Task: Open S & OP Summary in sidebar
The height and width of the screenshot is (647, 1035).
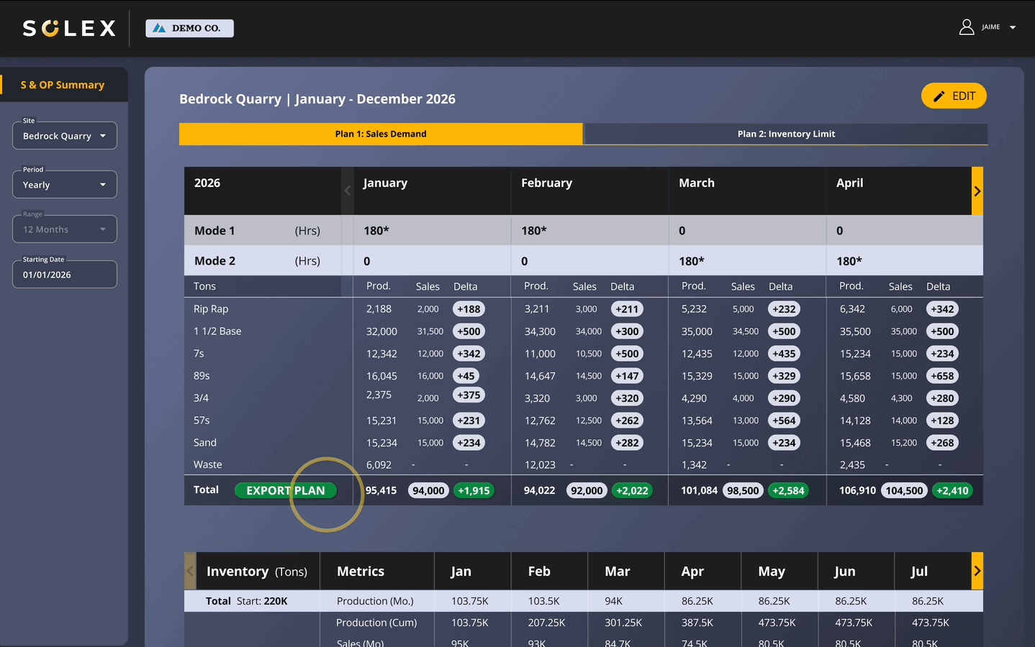Action: pos(63,85)
